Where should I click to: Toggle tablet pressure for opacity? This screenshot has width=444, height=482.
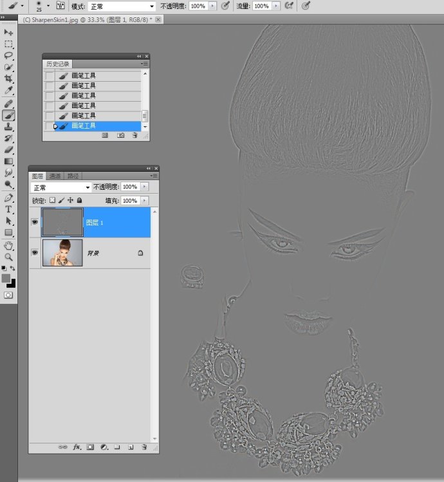(225, 6)
